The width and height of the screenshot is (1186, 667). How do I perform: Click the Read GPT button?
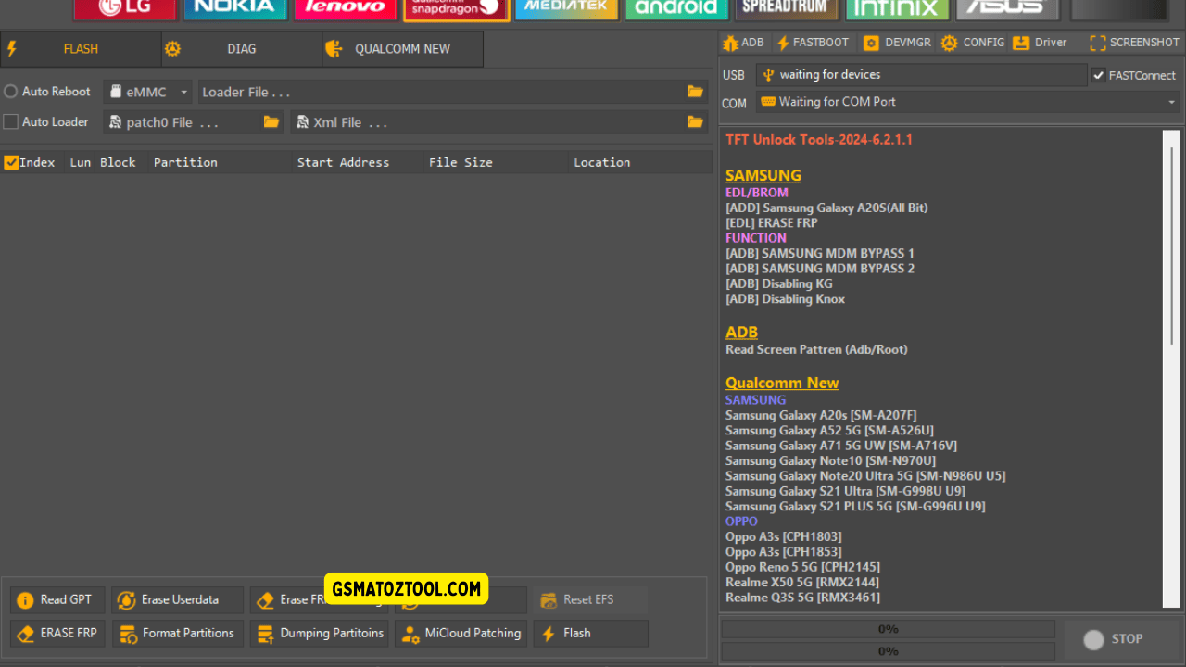(56, 599)
